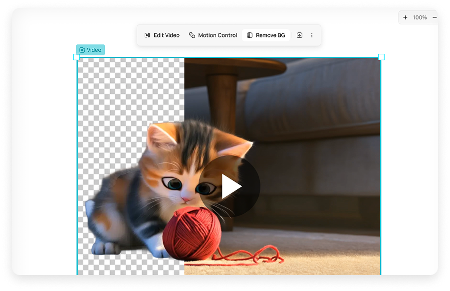Play the kitten video
450x291 pixels.
[230, 186]
